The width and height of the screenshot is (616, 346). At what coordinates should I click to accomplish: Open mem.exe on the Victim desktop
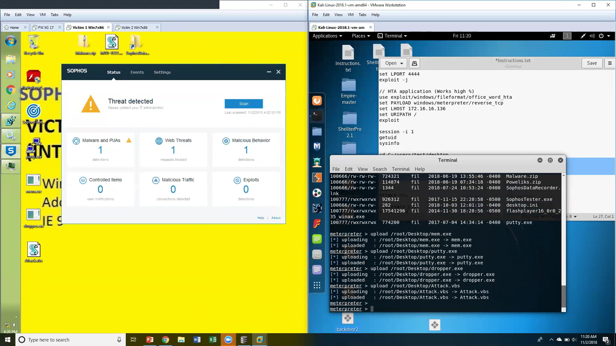(x=33, y=183)
